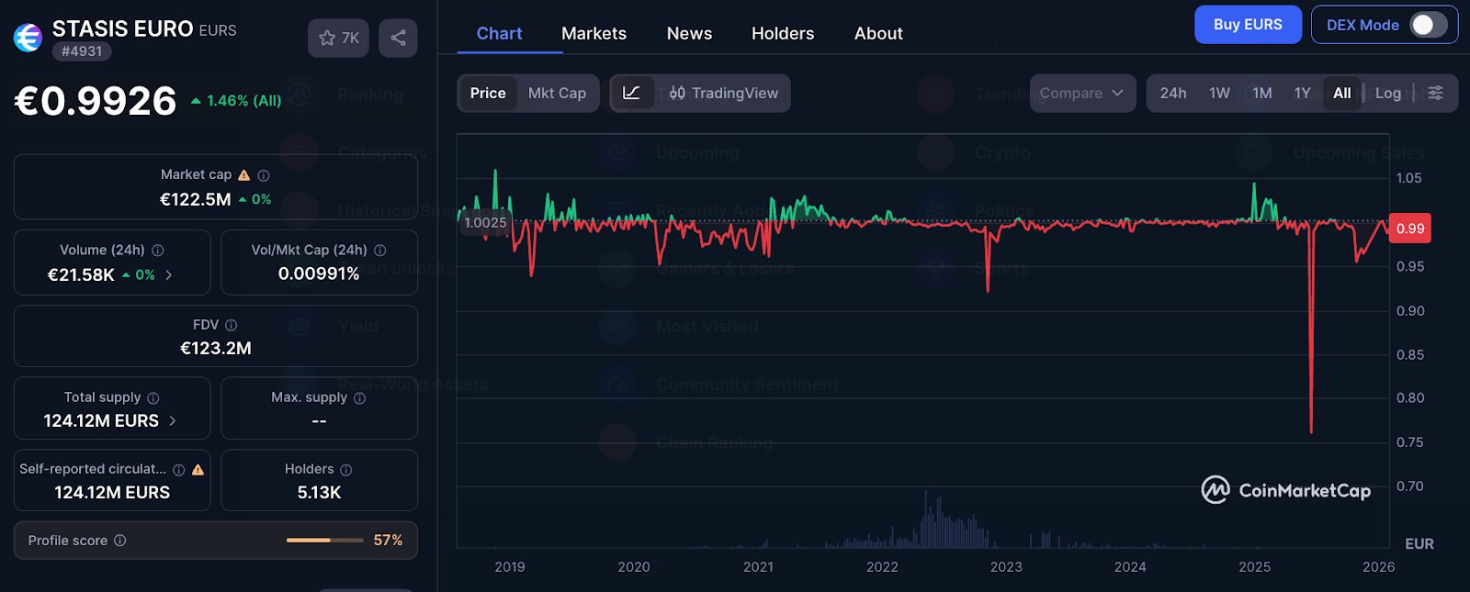1470x592 pixels.
Task: Click the Profile score info icon
Action: [x=119, y=541]
